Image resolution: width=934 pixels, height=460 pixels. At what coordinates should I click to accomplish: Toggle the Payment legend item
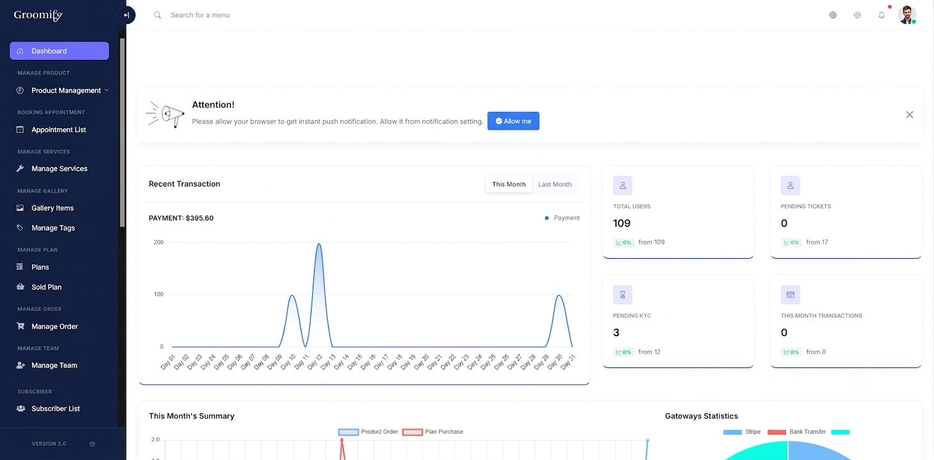point(562,218)
